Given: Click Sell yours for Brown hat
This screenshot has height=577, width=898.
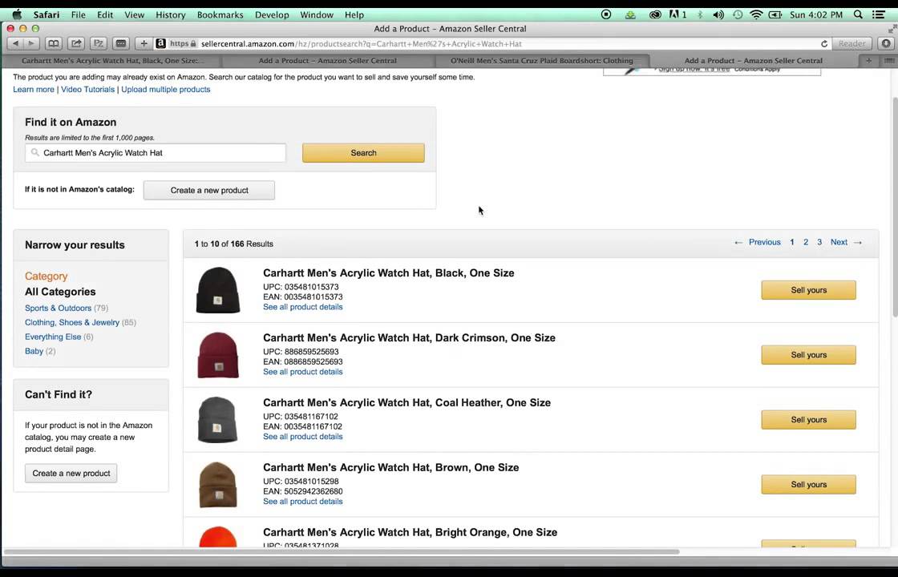Looking at the screenshot, I should [x=808, y=484].
